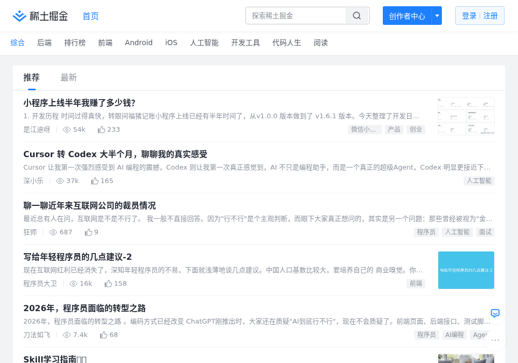Image resolution: width=518 pixels, height=363 pixels.
Task: Select the 代码人生 category tab
Action: [286, 43]
